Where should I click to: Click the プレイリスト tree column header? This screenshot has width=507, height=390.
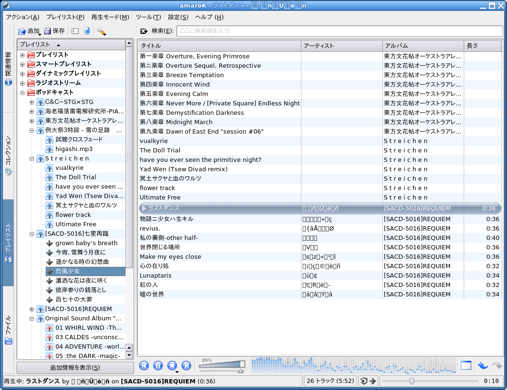pos(71,45)
